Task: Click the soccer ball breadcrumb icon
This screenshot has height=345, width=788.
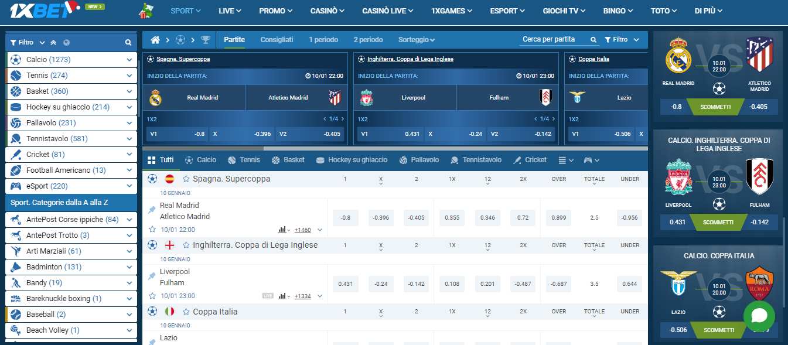Action: (180, 40)
